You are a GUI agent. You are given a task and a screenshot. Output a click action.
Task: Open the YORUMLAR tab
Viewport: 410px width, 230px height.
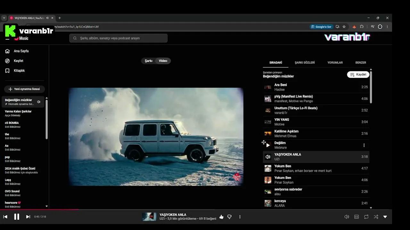click(335, 63)
